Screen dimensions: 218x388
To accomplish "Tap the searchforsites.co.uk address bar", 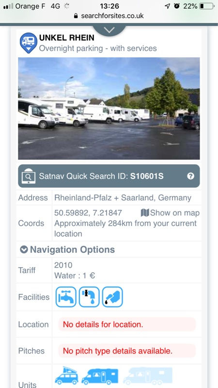I will [x=109, y=16].
